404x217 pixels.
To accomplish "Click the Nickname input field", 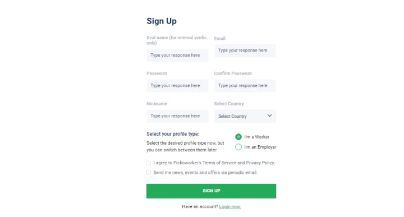I will 177,116.
